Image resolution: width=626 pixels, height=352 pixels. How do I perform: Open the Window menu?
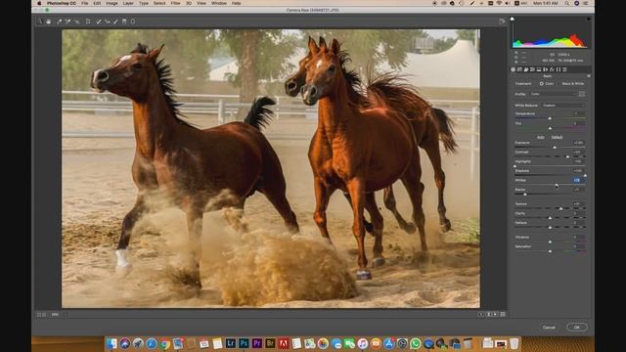tap(219, 3)
